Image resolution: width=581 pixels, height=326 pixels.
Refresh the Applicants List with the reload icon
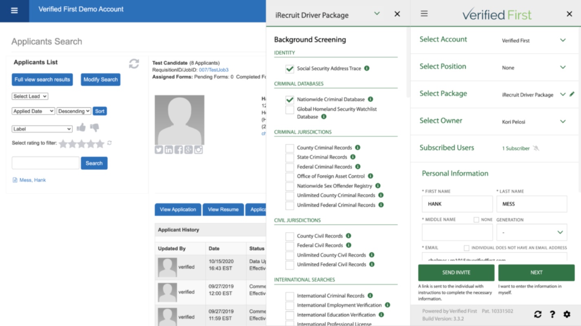pyautogui.click(x=134, y=64)
